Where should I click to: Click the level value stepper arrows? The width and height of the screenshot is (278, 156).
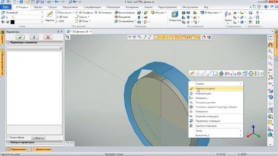(x=13, y=17)
